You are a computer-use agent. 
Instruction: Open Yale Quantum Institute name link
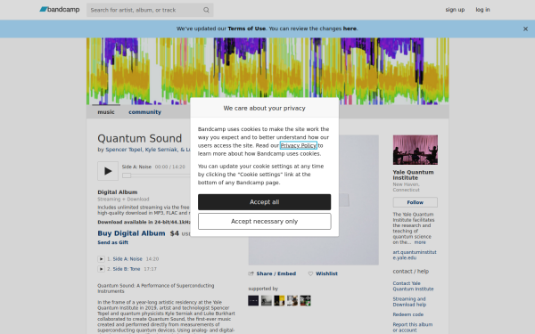coord(413,175)
